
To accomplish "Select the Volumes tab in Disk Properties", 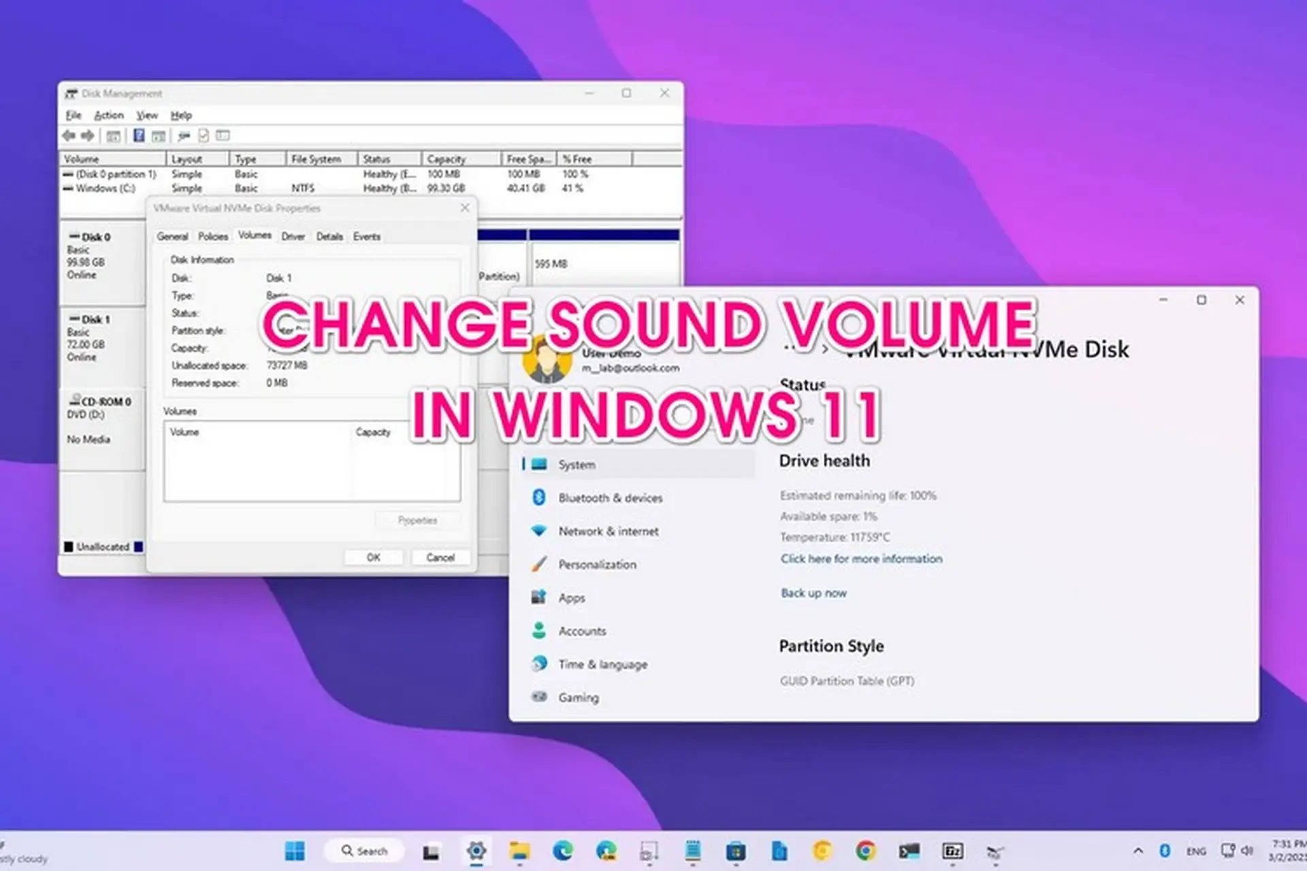I will 255,235.
